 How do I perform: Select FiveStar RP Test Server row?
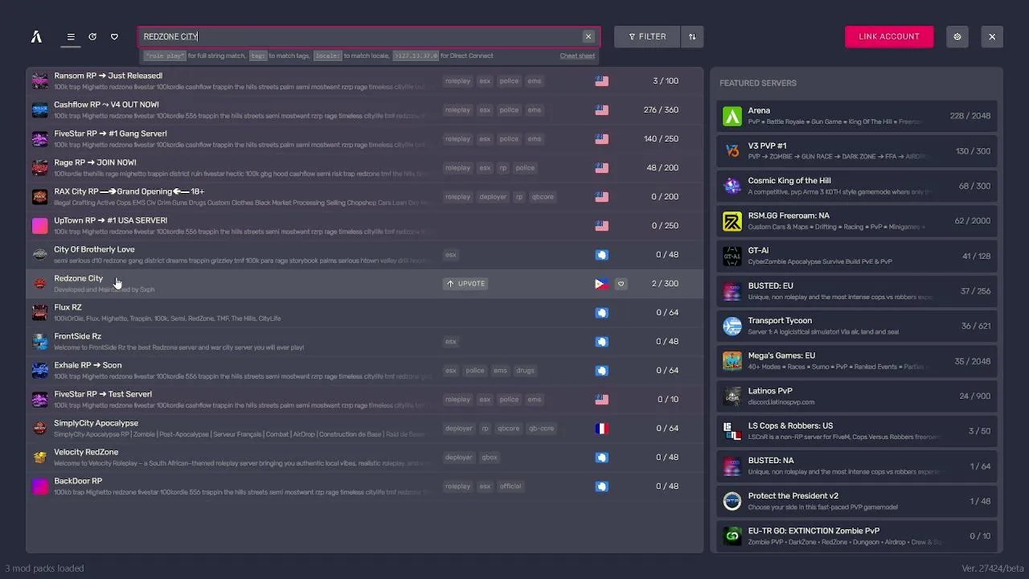[365, 399]
